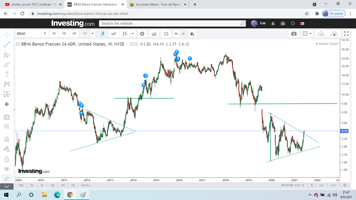The height and width of the screenshot is (200, 356).
Task: Switch to the 5 minute interval
Action: pyautogui.click(x=45, y=34)
